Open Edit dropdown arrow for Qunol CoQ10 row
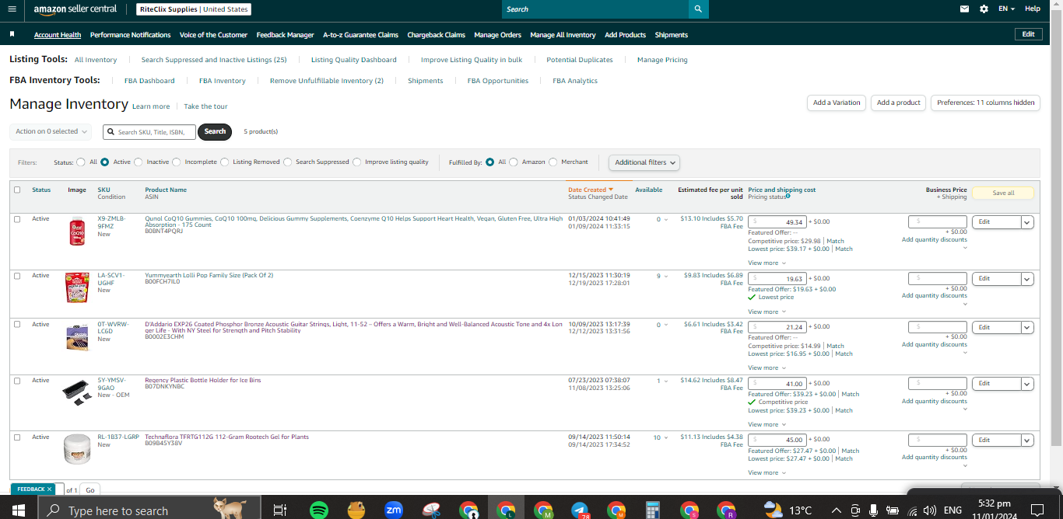This screenshot has height=519, width=1063. coord(1027,222)
